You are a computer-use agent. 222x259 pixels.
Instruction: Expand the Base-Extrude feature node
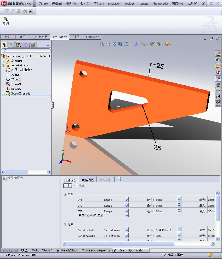pyautogui.click(x=3, y=94)
